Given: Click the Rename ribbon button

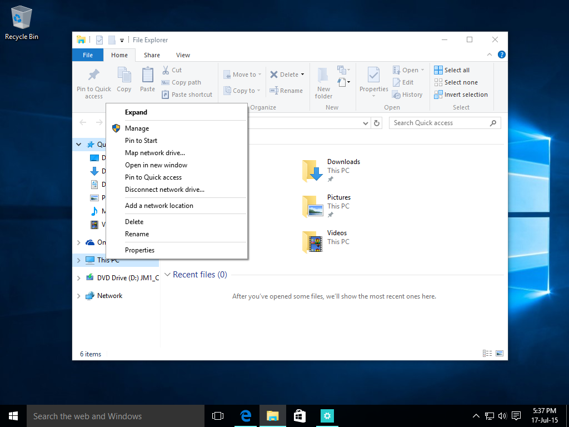Looking at the screenshot, I should (x=286, y=91).
